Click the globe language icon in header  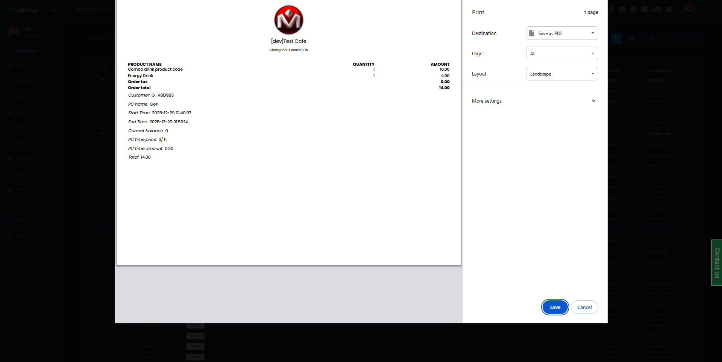(x=634, y=9)
